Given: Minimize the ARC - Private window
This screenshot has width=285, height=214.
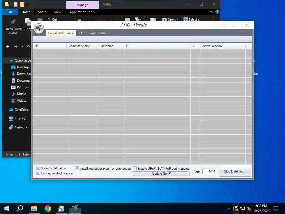Looking at the screenshot, I should [x=222, y=25].
